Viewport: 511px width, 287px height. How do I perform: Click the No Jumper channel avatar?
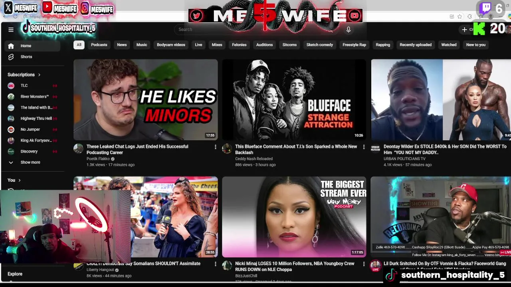point(11,130)
